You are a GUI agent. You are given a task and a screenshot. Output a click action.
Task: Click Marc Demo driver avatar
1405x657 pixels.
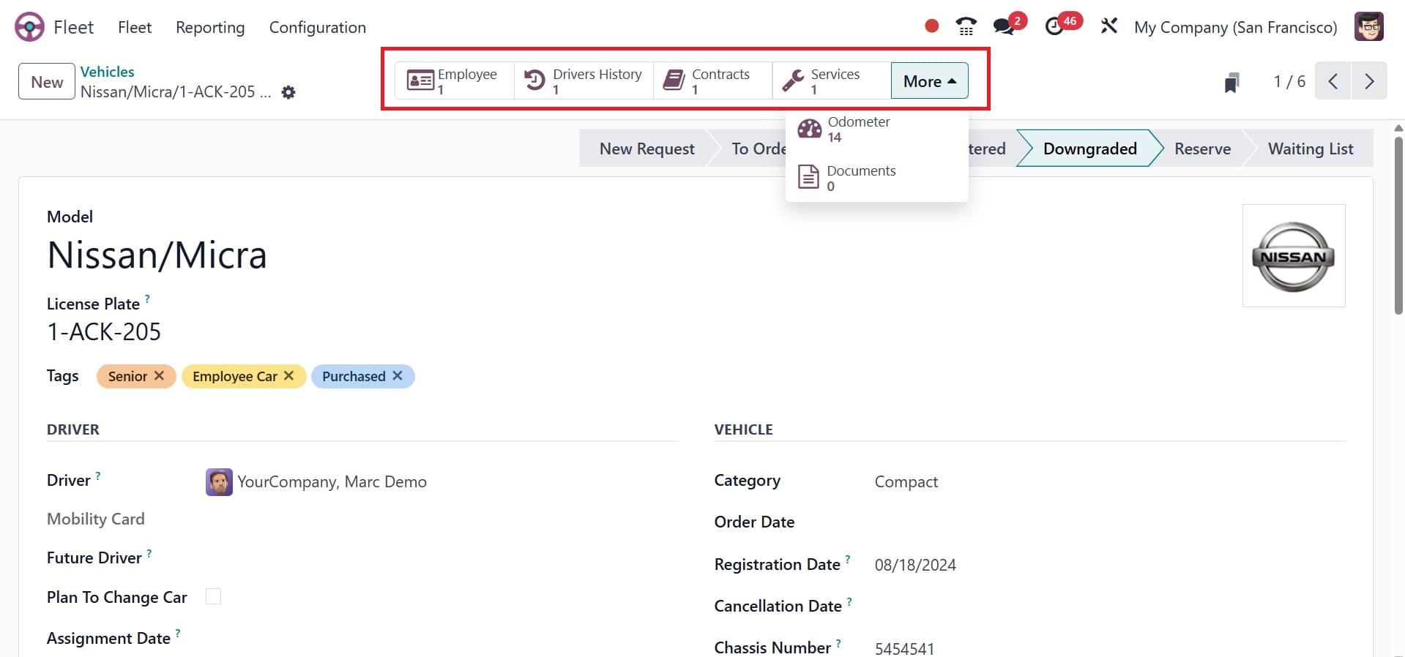tap(219, 482)
